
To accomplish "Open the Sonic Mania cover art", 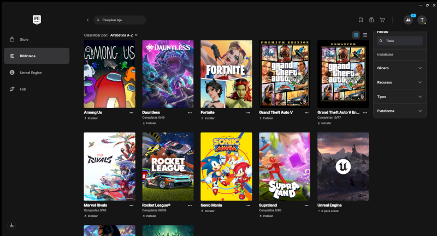I will 226,166.
